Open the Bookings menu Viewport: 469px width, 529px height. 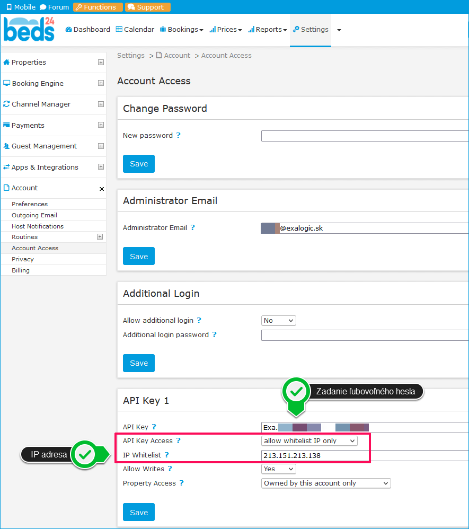pos(181,30)
